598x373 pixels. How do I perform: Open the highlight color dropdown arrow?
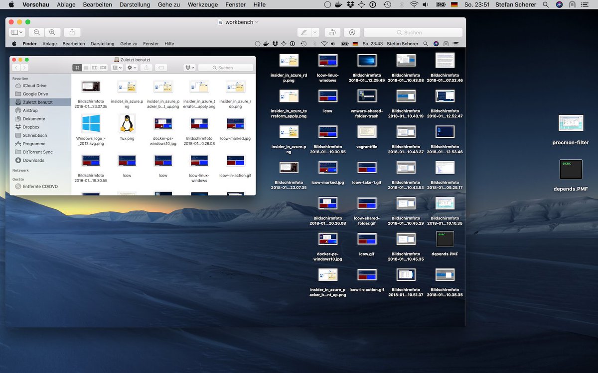click(315, 32)
